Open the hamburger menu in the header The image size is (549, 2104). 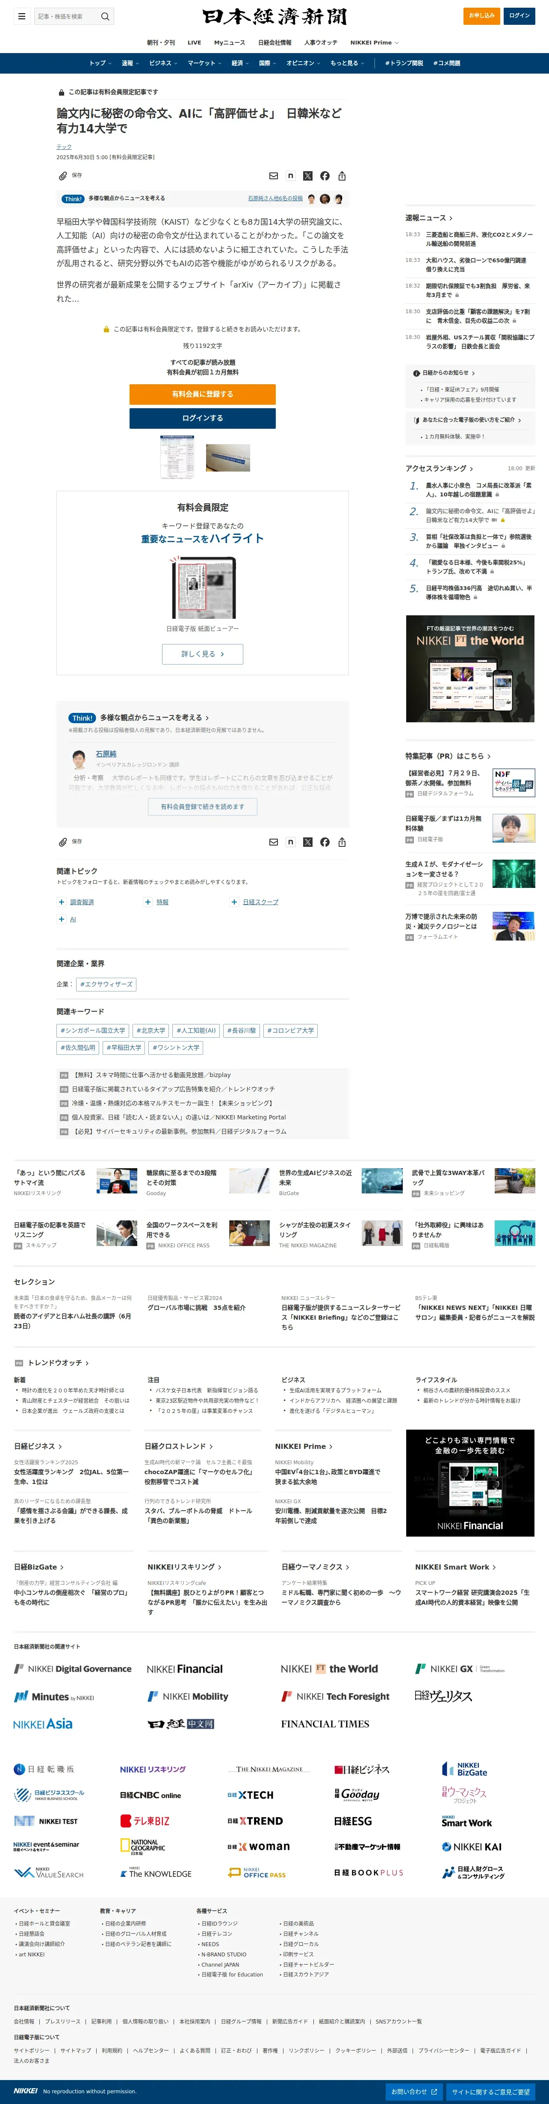pos(21,16)
